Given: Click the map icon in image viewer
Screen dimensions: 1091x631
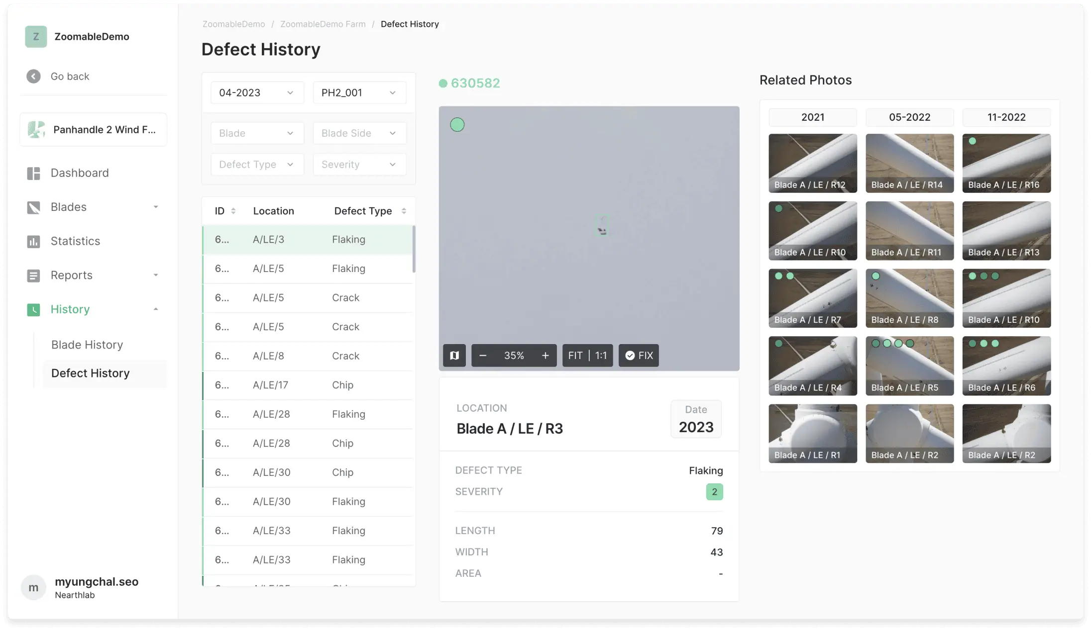Looking at the screenshot, I should point(454,356).
